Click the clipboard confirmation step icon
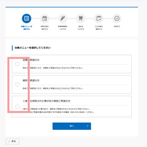This screenshot has width=147, height=147. [x=99, y=18]
